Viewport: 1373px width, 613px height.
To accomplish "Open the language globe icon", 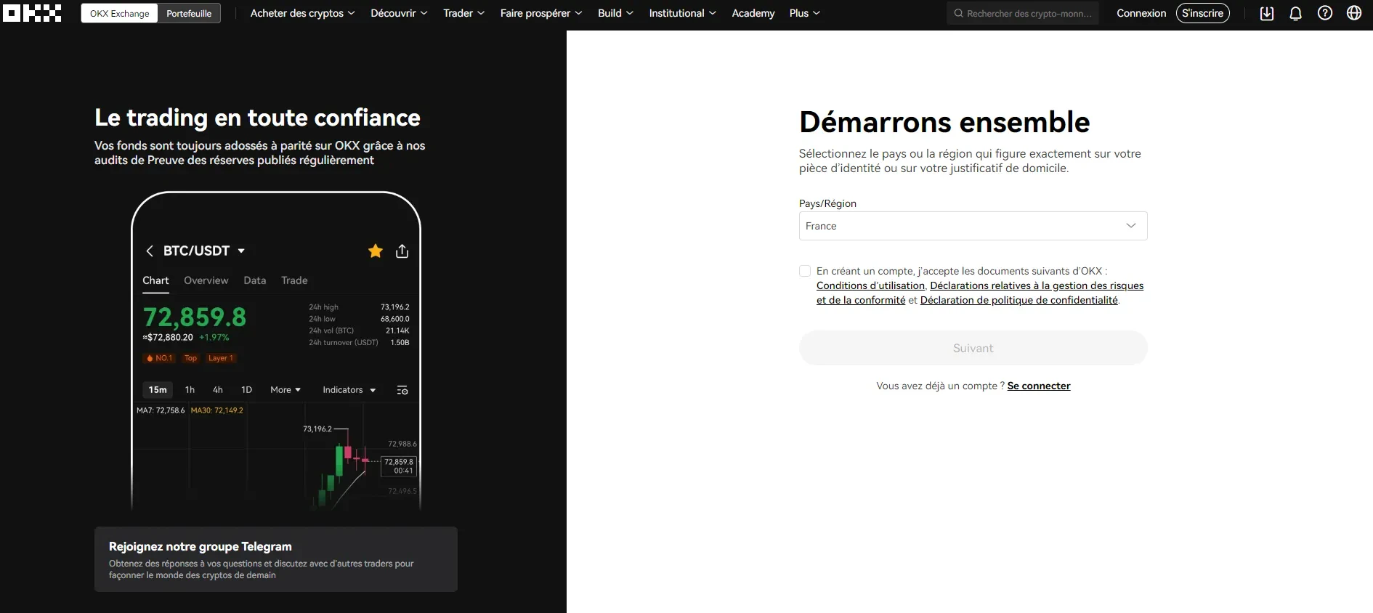I will 1354,13.
